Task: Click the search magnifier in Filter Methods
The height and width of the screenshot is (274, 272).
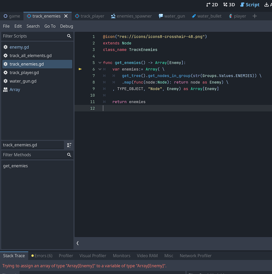Action: pyautogui.click(x=69, y=155)
